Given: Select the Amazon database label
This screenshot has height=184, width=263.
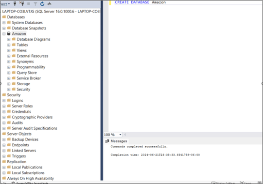Looking at the screenshot, I should coord(19,34).
